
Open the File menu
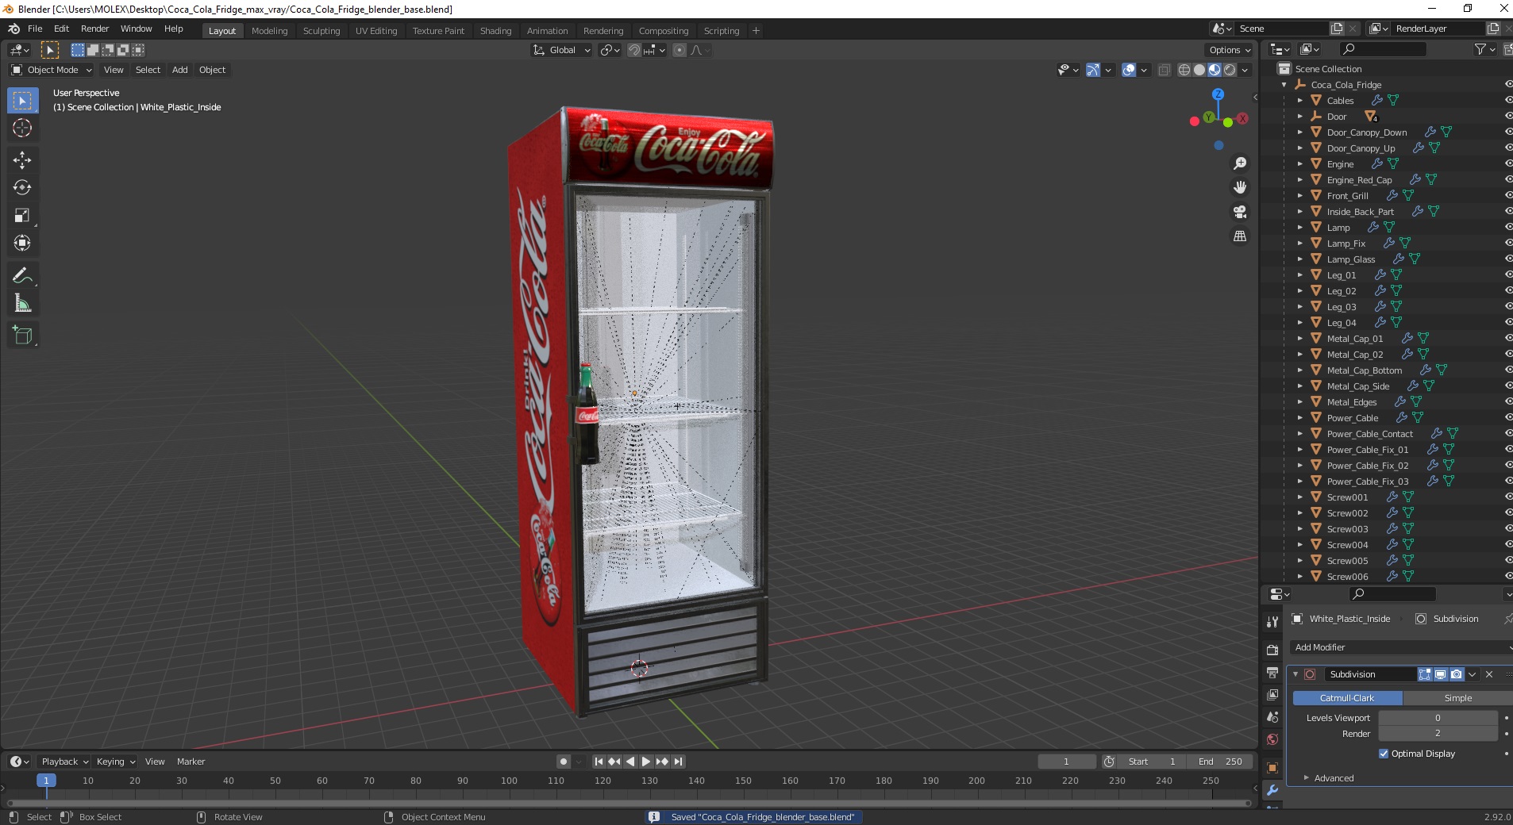tap(35, 29)
